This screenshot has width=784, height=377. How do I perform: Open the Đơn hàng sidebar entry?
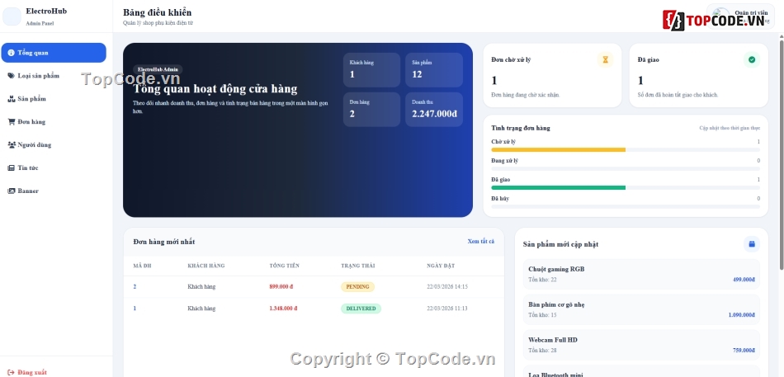point(54,121)
